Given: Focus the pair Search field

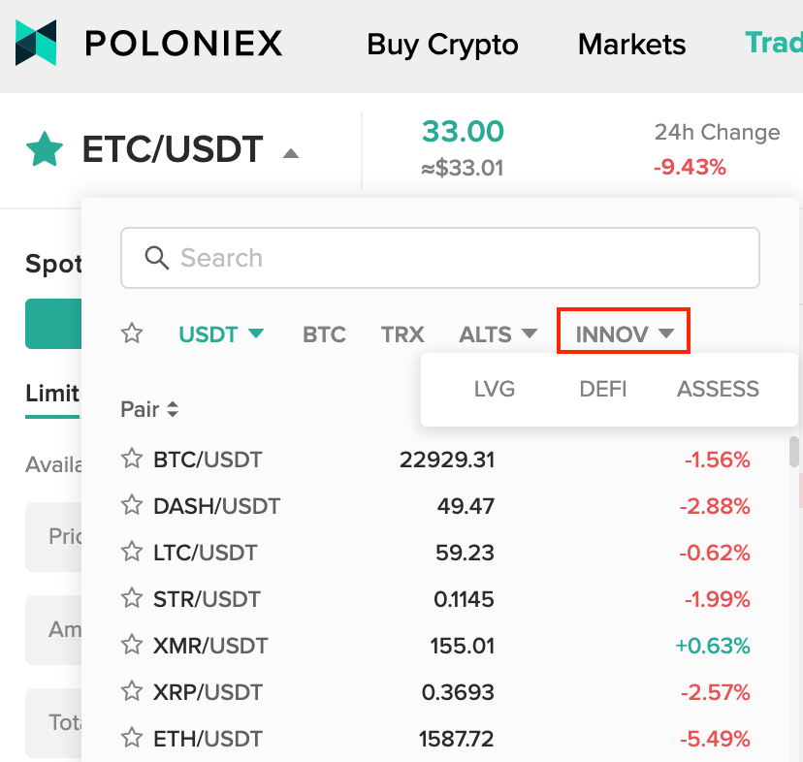Looking at the screenshot, I should [x=440, y=258].
